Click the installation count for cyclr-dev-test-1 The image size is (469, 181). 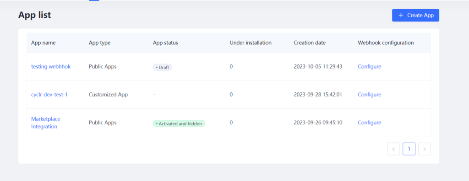coord(231,95)
